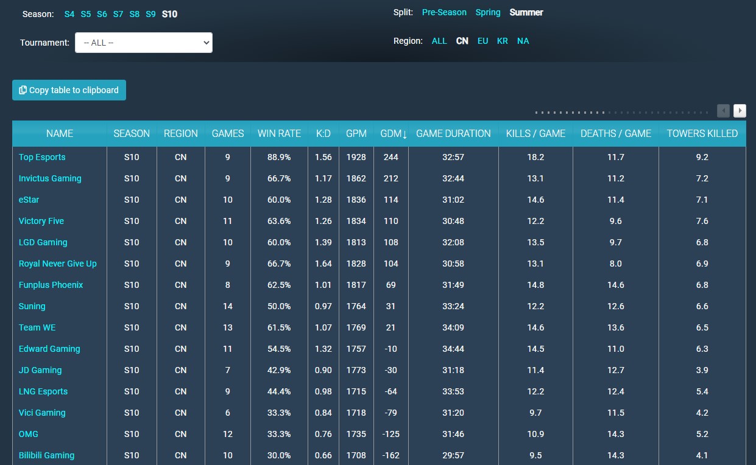Click Top Esports win rate 88.9%
756x465 pixels.
click(279, 157)
